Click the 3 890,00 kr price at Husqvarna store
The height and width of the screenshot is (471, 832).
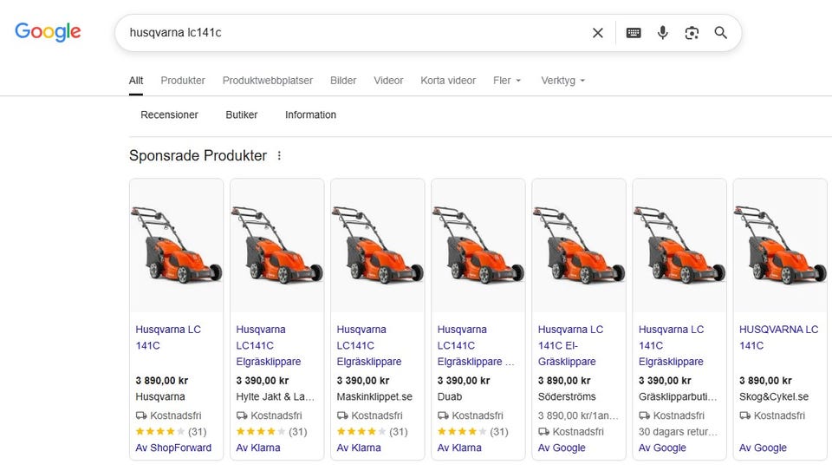pyautogui.click(x=162, y=381)
